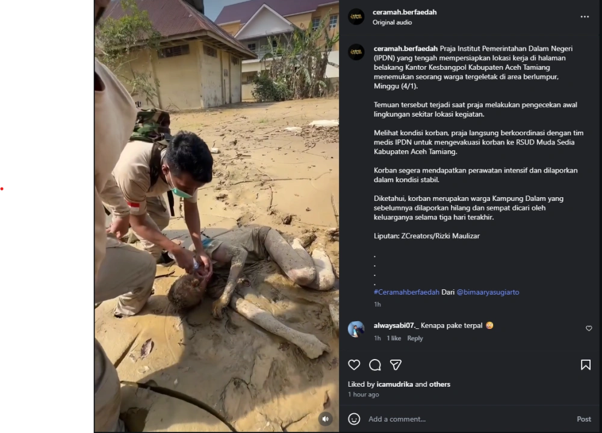Viewport: 602px width, 433px height.
Task: Click the heart beside the first comment
Action: click(x=589, y=328)
